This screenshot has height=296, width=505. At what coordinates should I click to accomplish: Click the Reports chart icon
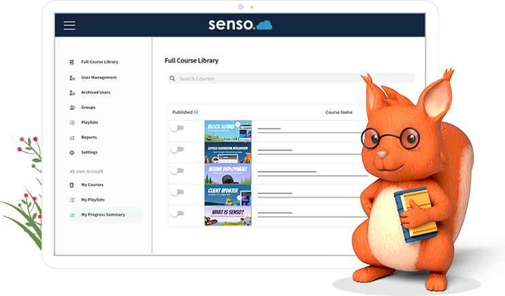(x=72, y=137)
